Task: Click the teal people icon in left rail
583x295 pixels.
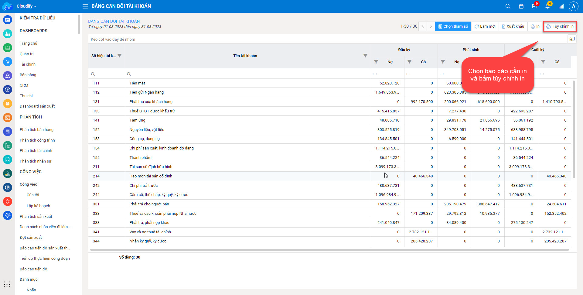Action: point(8,34)
